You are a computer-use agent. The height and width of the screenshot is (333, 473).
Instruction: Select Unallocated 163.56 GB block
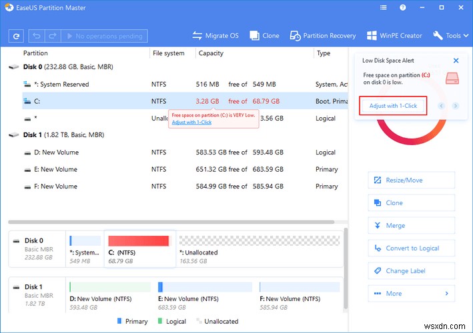pyautogui.click(x=259, y=249)
